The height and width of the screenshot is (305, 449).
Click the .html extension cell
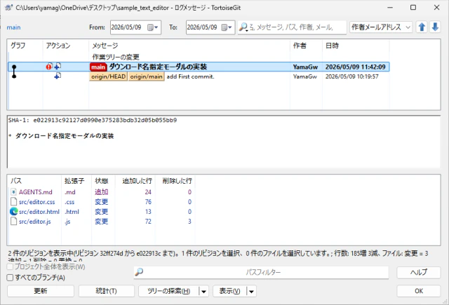pyautogui.click(x=72, y=212)
